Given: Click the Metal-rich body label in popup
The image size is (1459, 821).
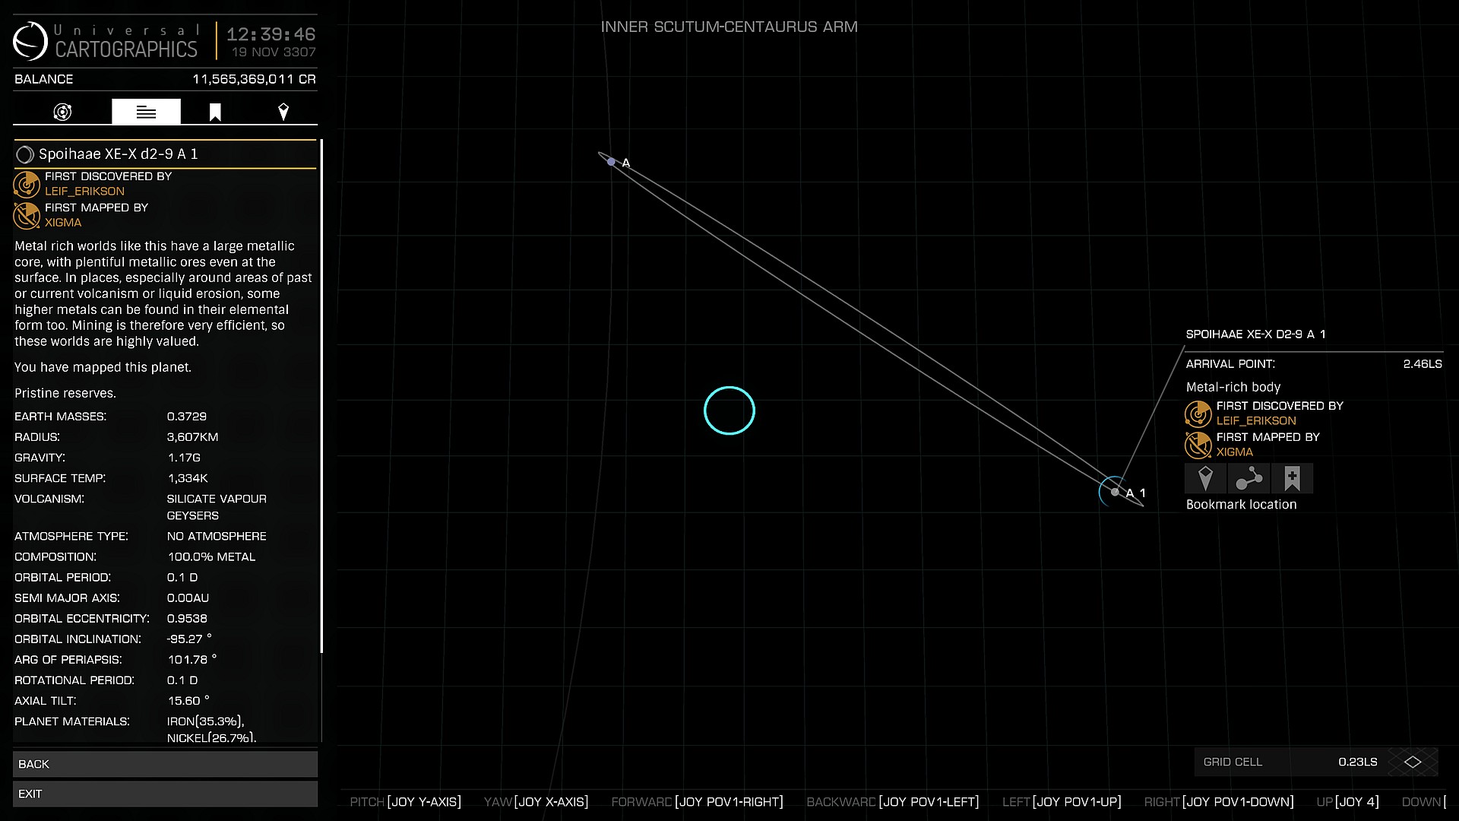Looking at the screenshot, I should (x=1233, y=387).
